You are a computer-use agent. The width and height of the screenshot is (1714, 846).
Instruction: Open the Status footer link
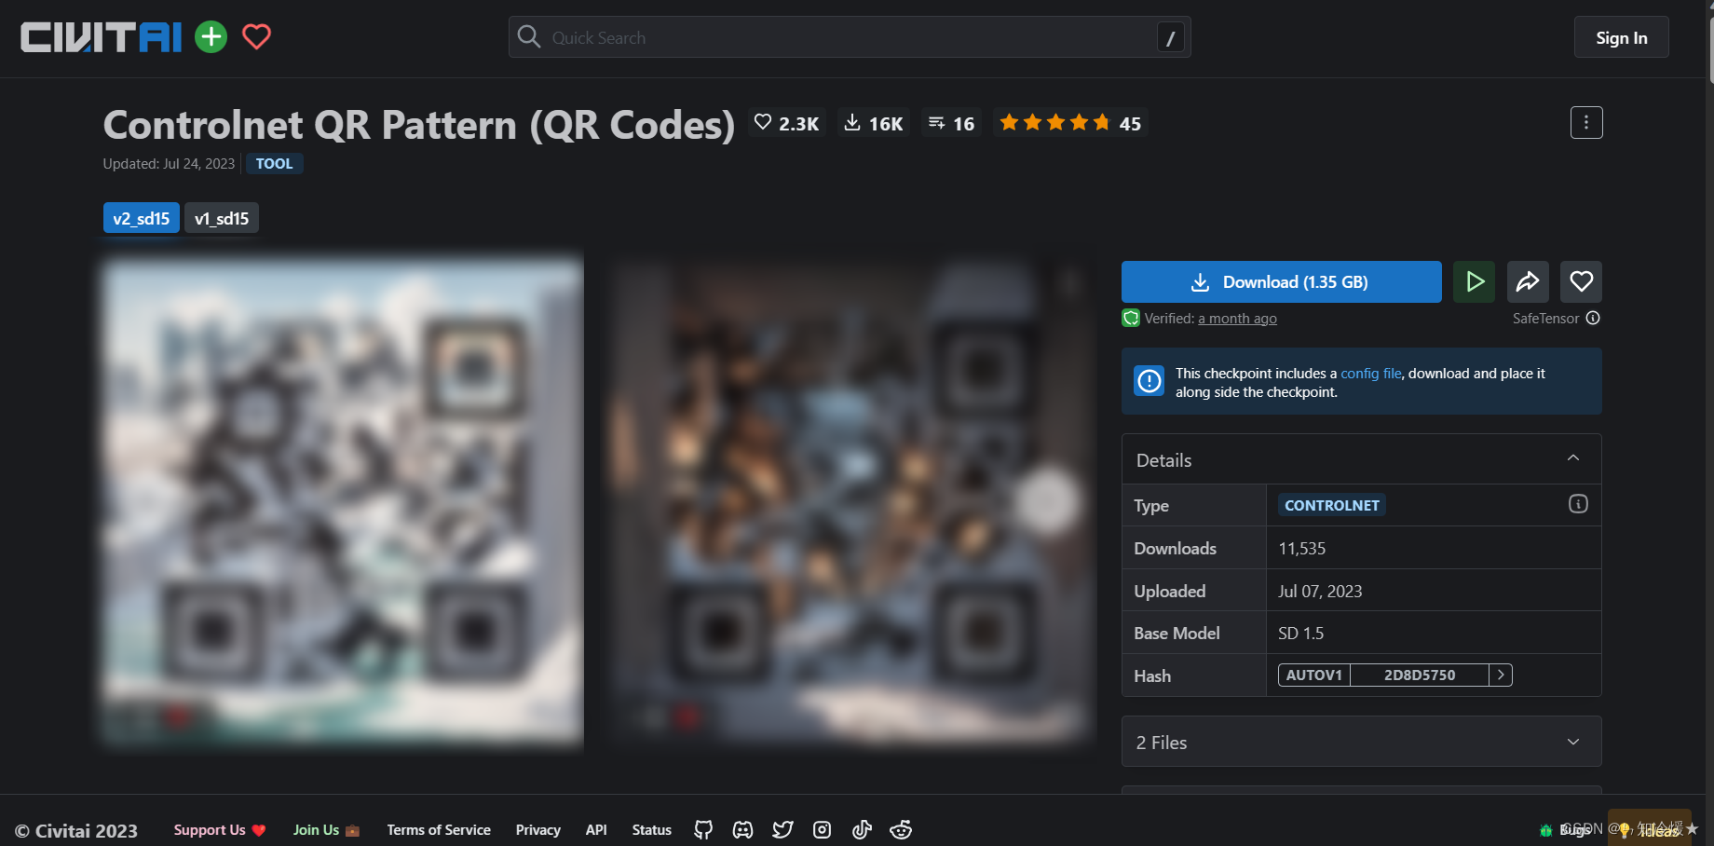(652, 830)
